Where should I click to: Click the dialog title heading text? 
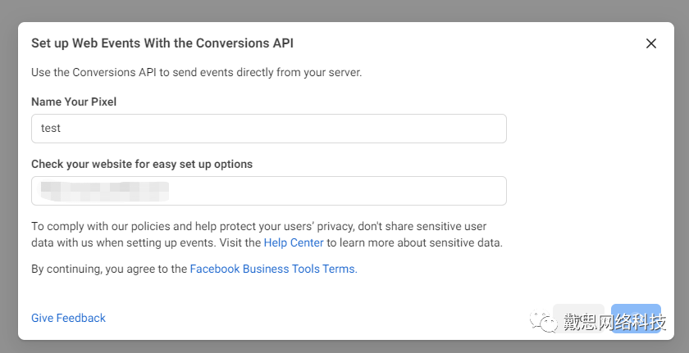[x=162, y=43]
